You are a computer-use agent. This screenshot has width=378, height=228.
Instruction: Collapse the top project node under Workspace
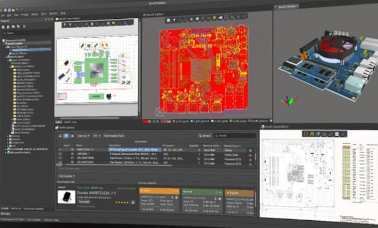(x=4, y=43)
